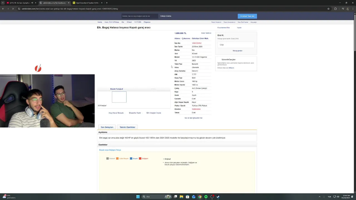Switch to the İlan Detayları tab
This screenshot has width=356, height=200.
pos(107,127)
